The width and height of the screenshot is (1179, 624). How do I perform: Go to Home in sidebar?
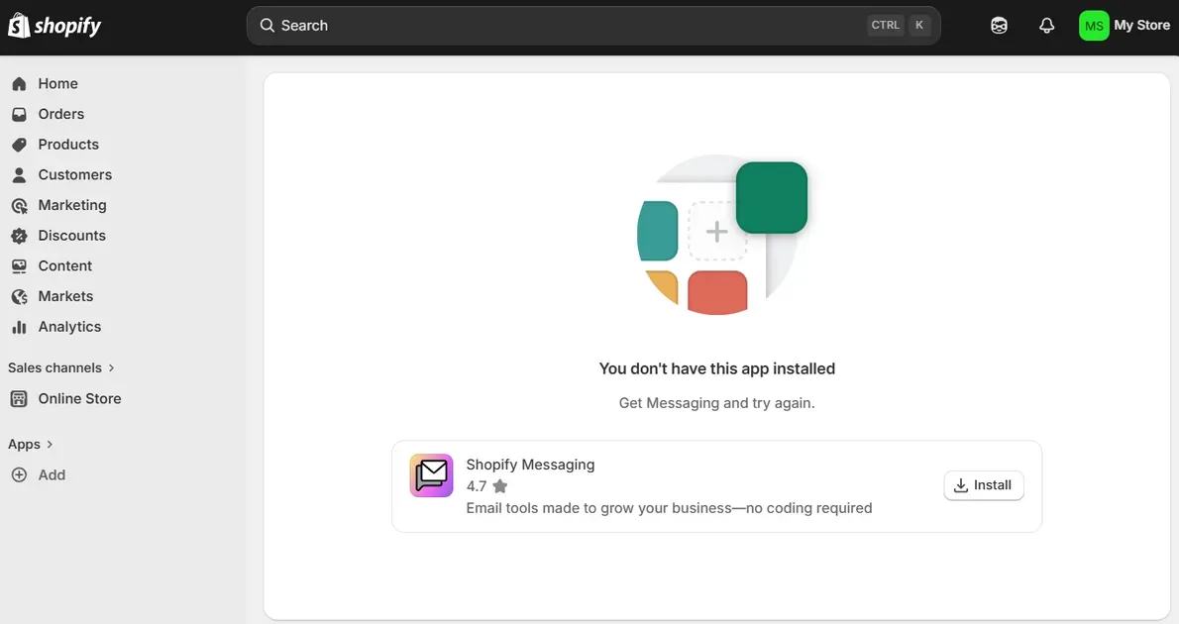coord(57,83)
